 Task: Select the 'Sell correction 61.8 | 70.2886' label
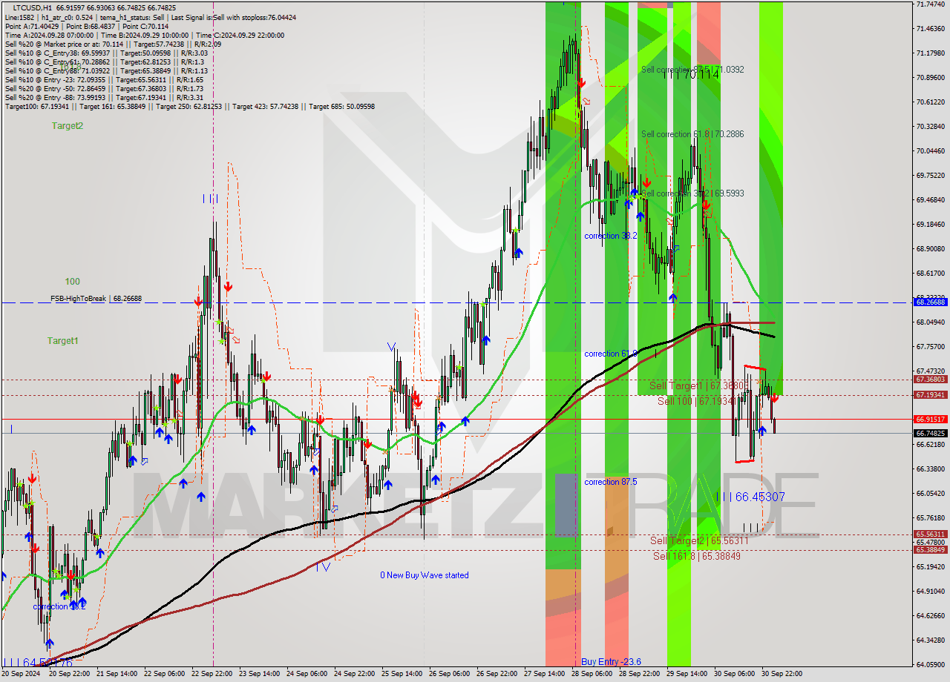coord(692,134)
